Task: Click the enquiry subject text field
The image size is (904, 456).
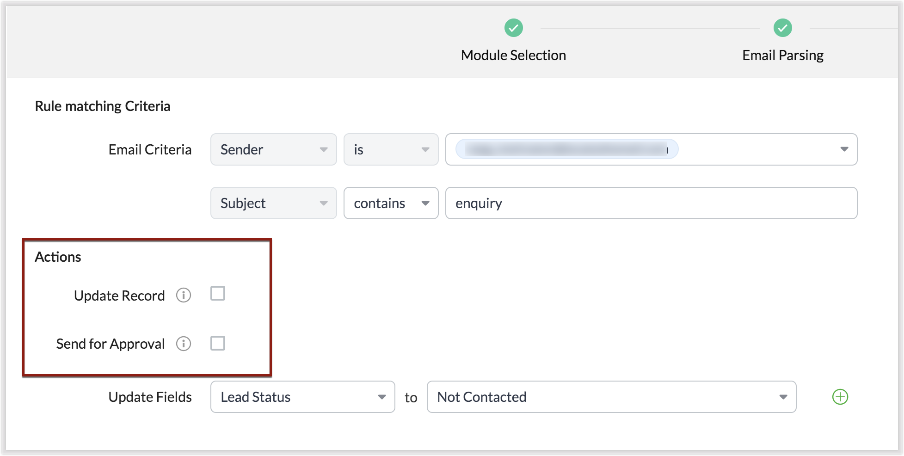Action: pyautogui.click(x=651, y=203)
